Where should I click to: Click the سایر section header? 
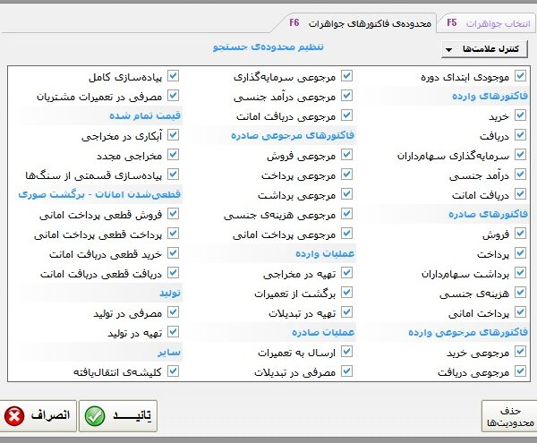pos(169,353)
